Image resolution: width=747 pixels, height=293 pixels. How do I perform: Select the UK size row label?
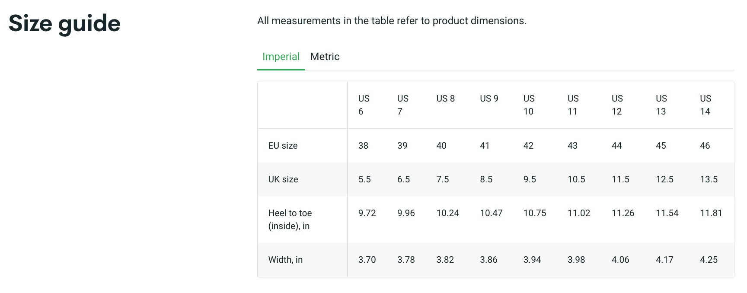click(283, 179)
